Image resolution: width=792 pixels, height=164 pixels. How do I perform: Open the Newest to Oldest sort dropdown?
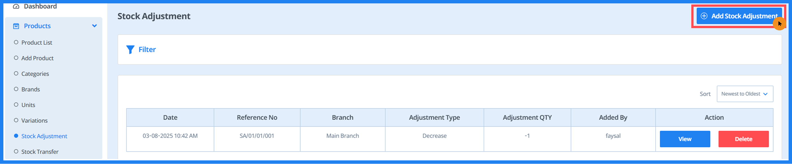(744, 94)
